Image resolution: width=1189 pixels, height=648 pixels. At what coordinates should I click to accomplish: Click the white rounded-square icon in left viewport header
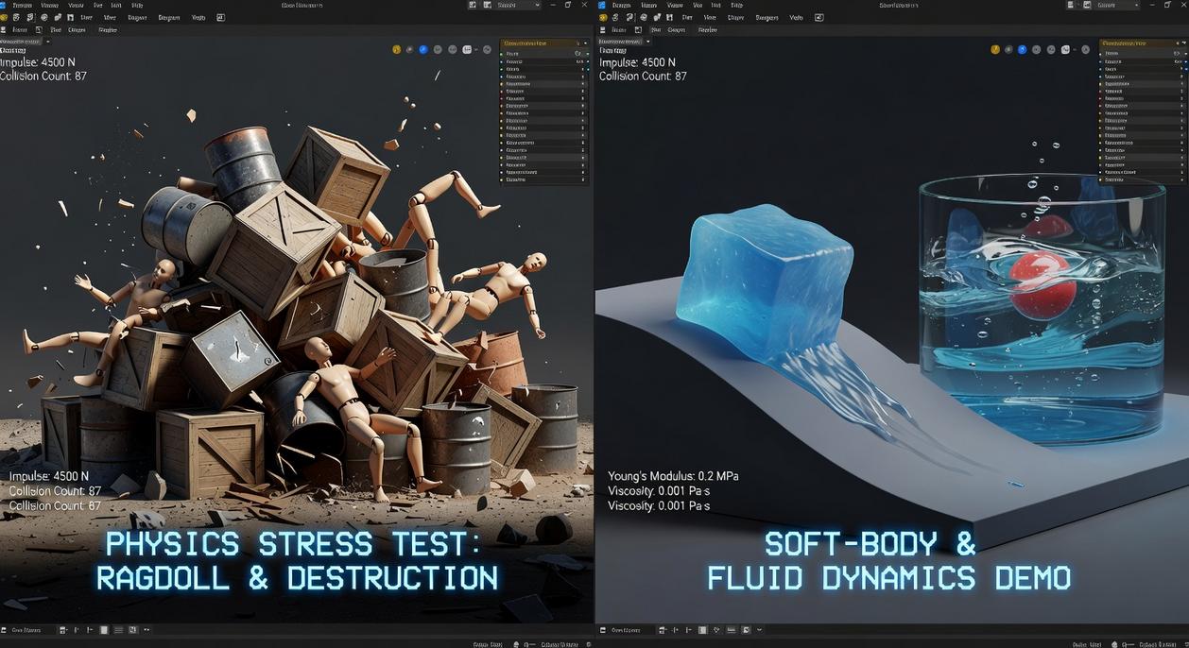click(x=467, y=49)
